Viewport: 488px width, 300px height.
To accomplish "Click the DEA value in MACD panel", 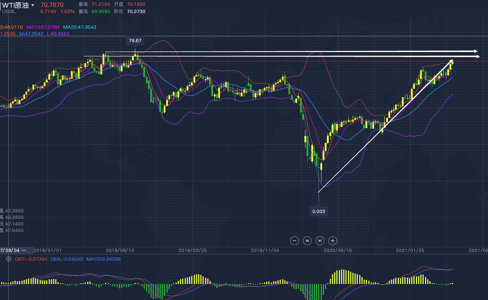I will (x=67, y=259).
